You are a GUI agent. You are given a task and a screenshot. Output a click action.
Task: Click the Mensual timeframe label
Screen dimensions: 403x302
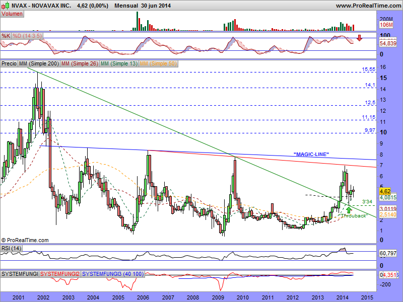pos(126,6)
